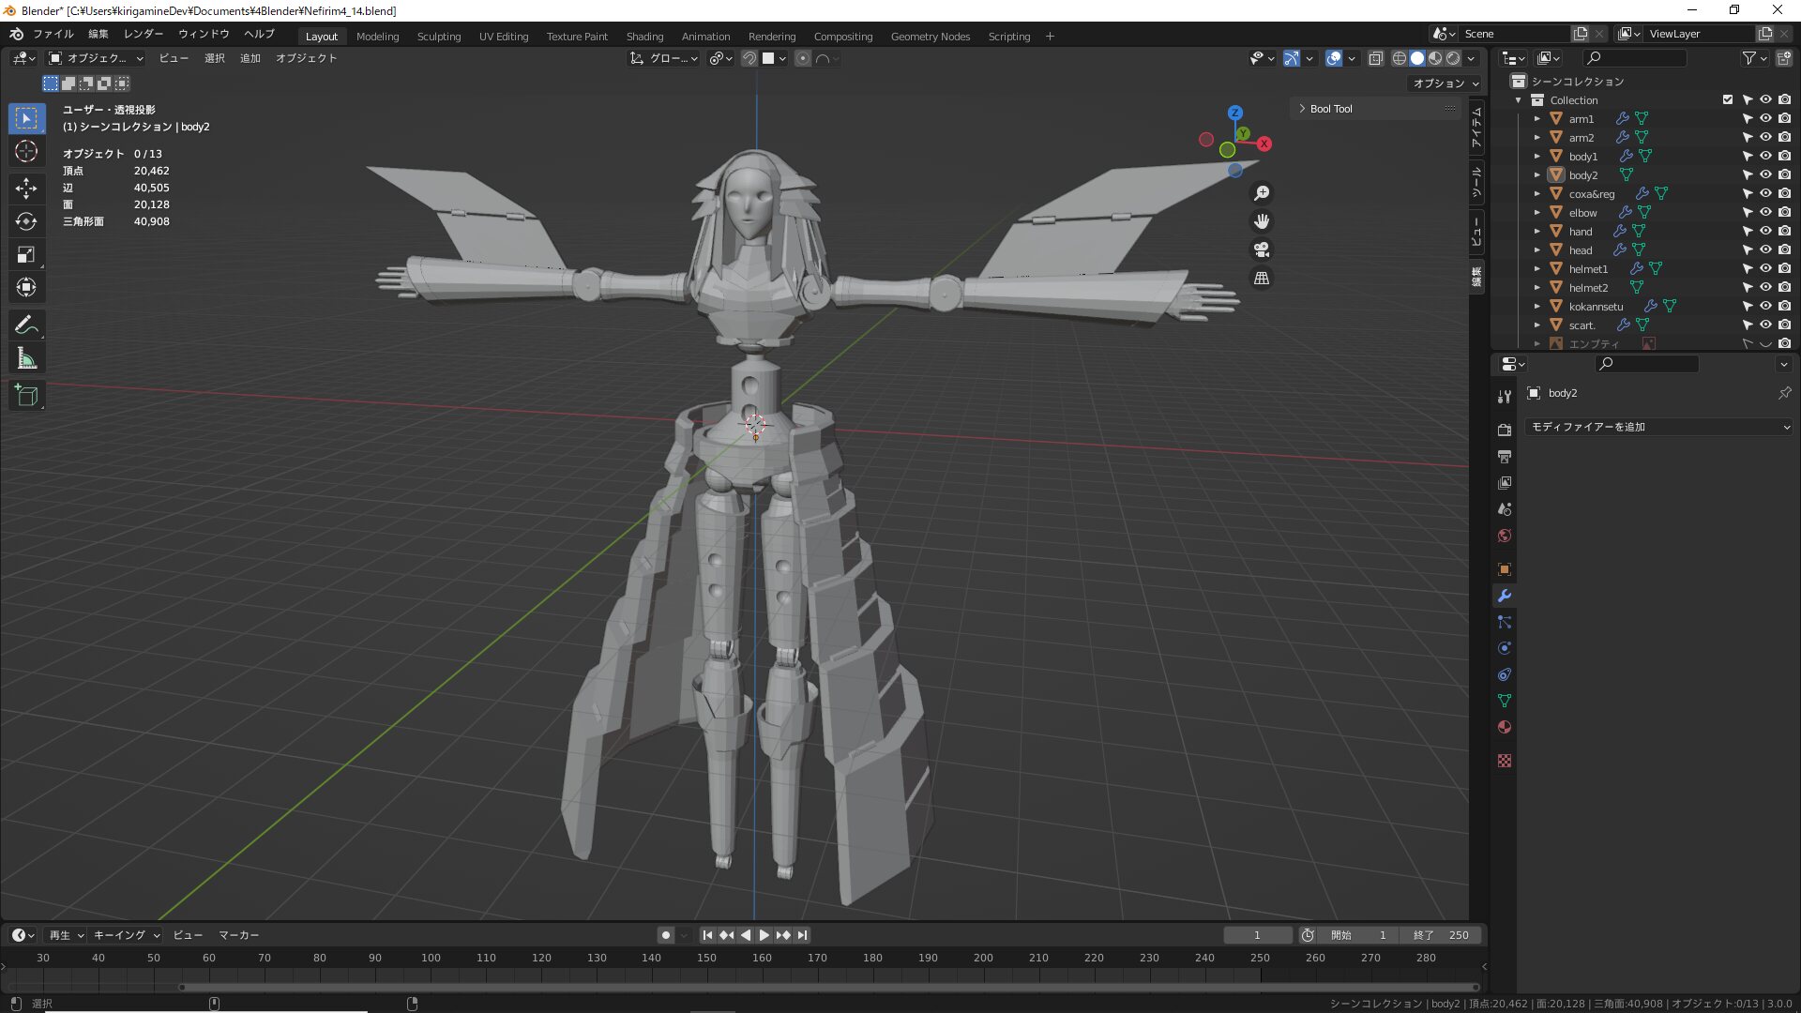The height and width of the screenshot is (1013, 1801).
Task: Open the Object Data properties tab
Action: tap(1505, 701)
